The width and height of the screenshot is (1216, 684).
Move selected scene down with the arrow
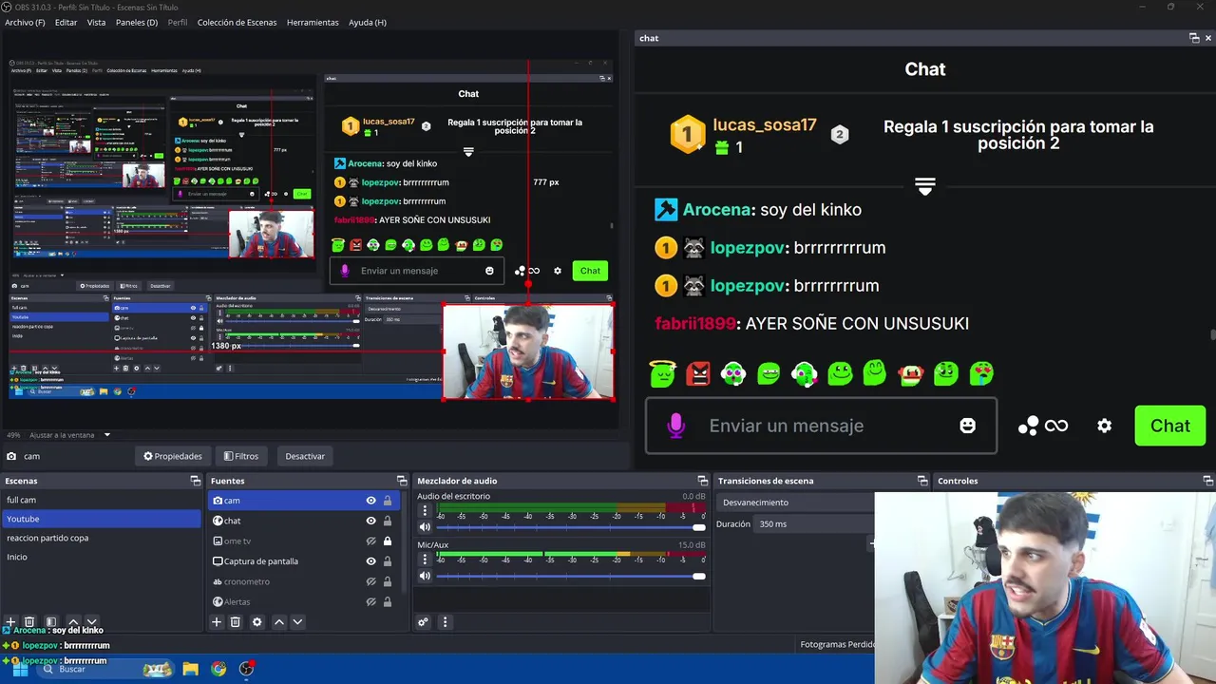[x=91, y=622]
